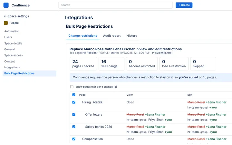Viewport: 232px width, 145px height.
Task: Click the '0 become restricted' stat card
Action: [142, 64]
